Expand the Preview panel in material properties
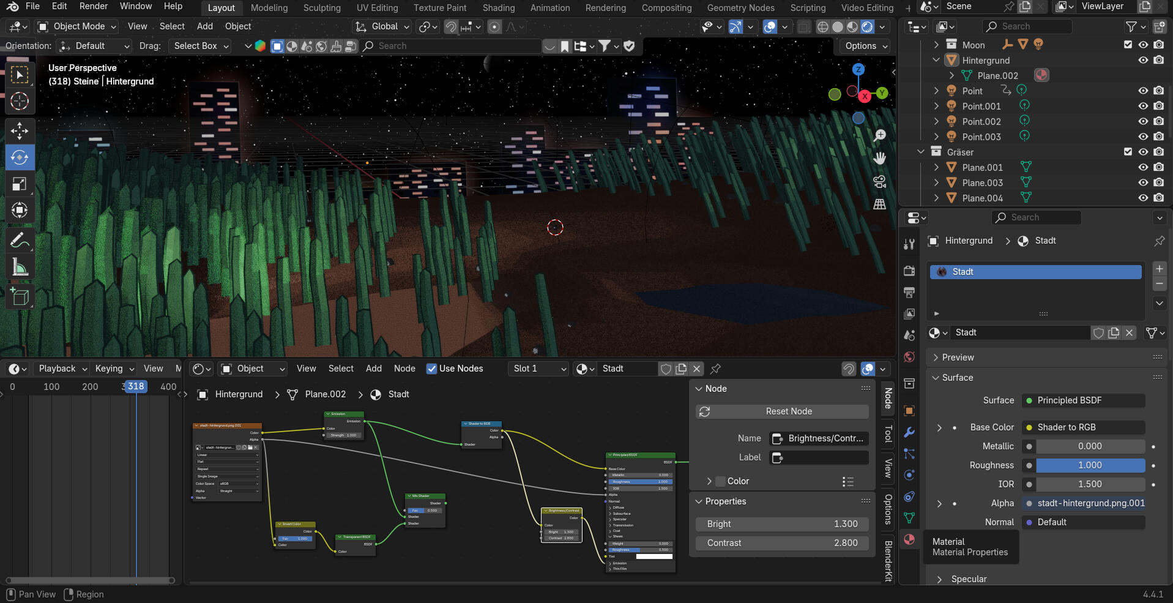 click(958, 358)
